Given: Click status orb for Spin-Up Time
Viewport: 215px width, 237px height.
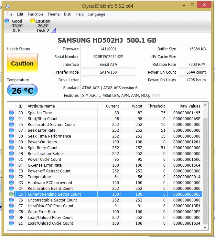Looking at the screenshot, I should (x=11, y=113).
